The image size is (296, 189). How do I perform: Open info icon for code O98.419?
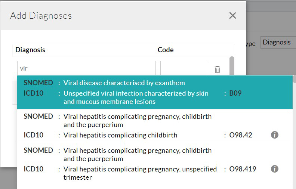click(275, 169)
